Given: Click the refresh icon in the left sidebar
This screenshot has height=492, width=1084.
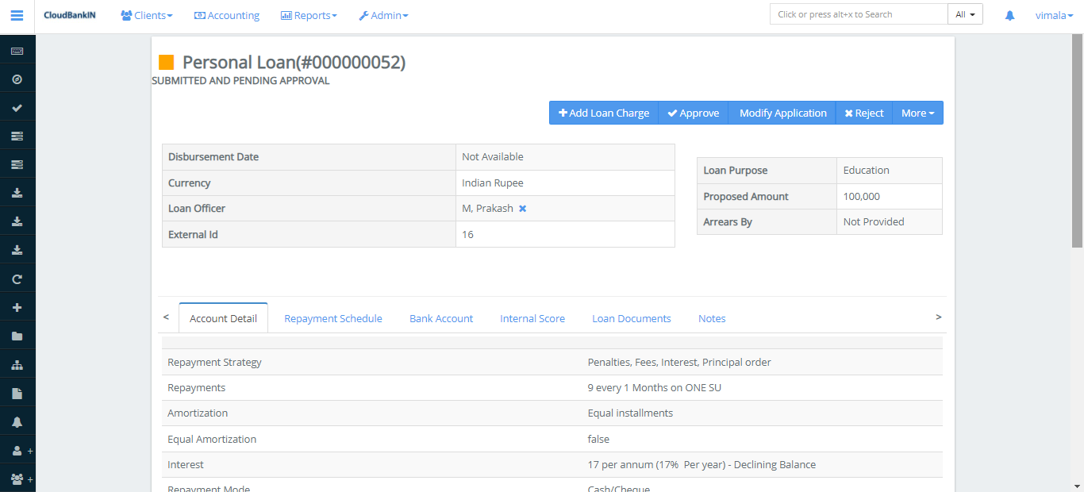Looking at the screenshot, I should (x=17, y=278).
